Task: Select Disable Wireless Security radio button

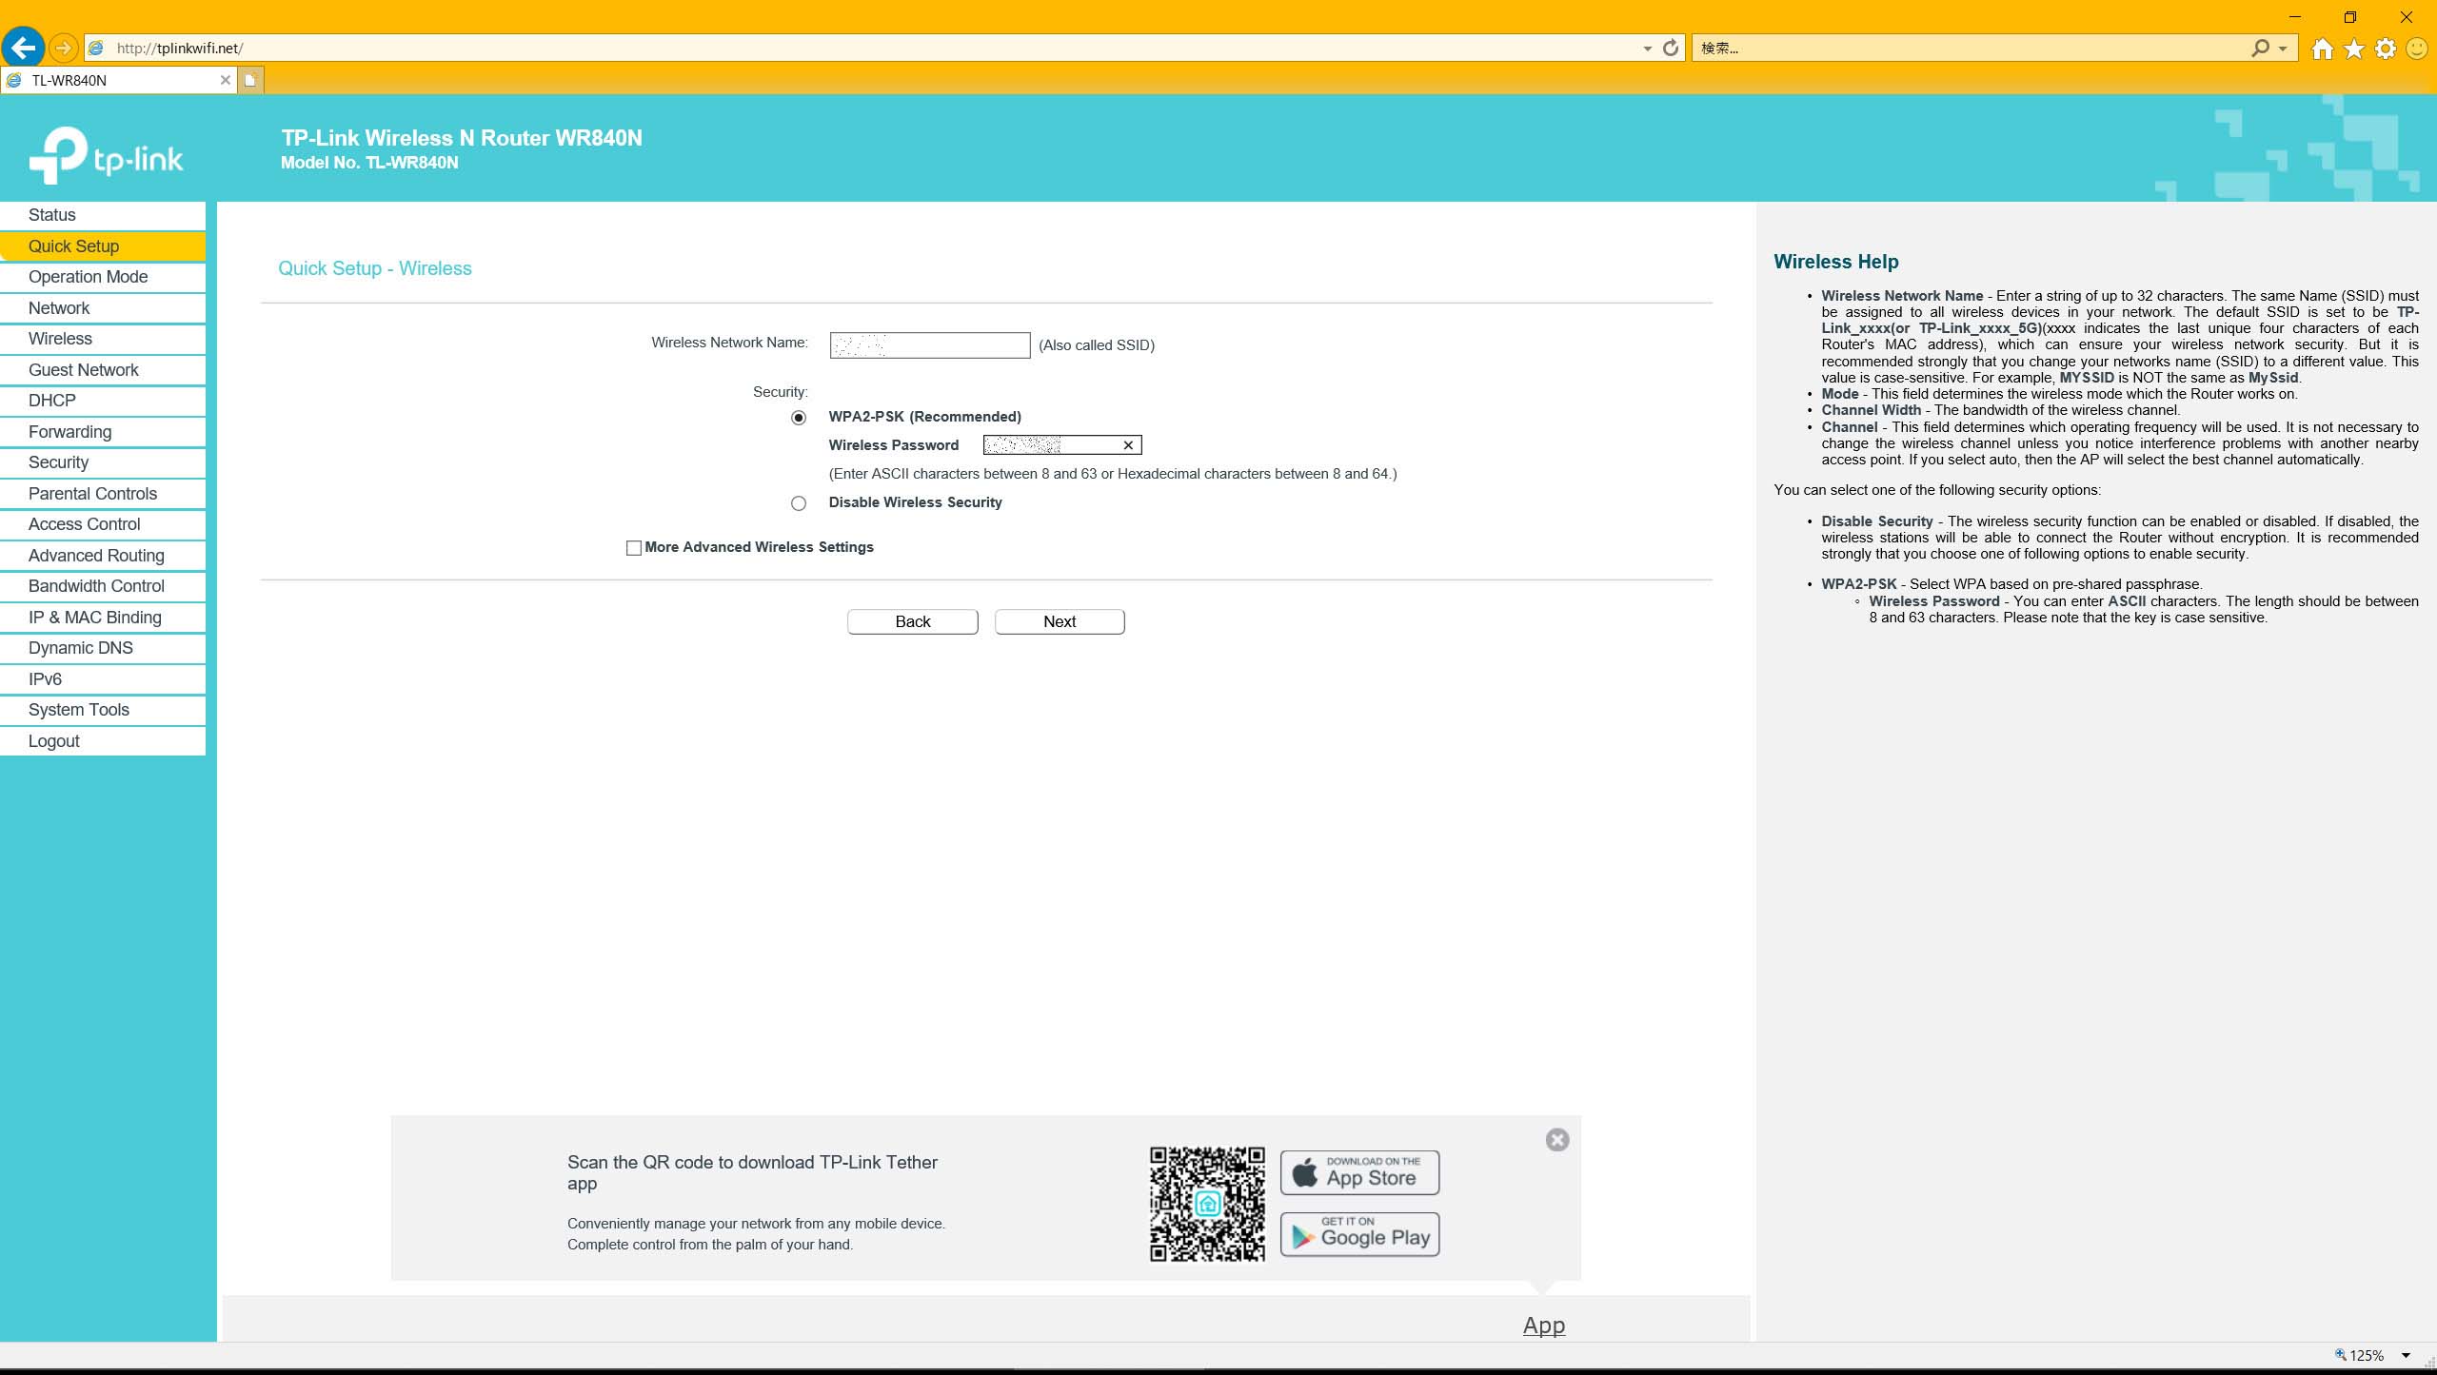Action: 799,503
